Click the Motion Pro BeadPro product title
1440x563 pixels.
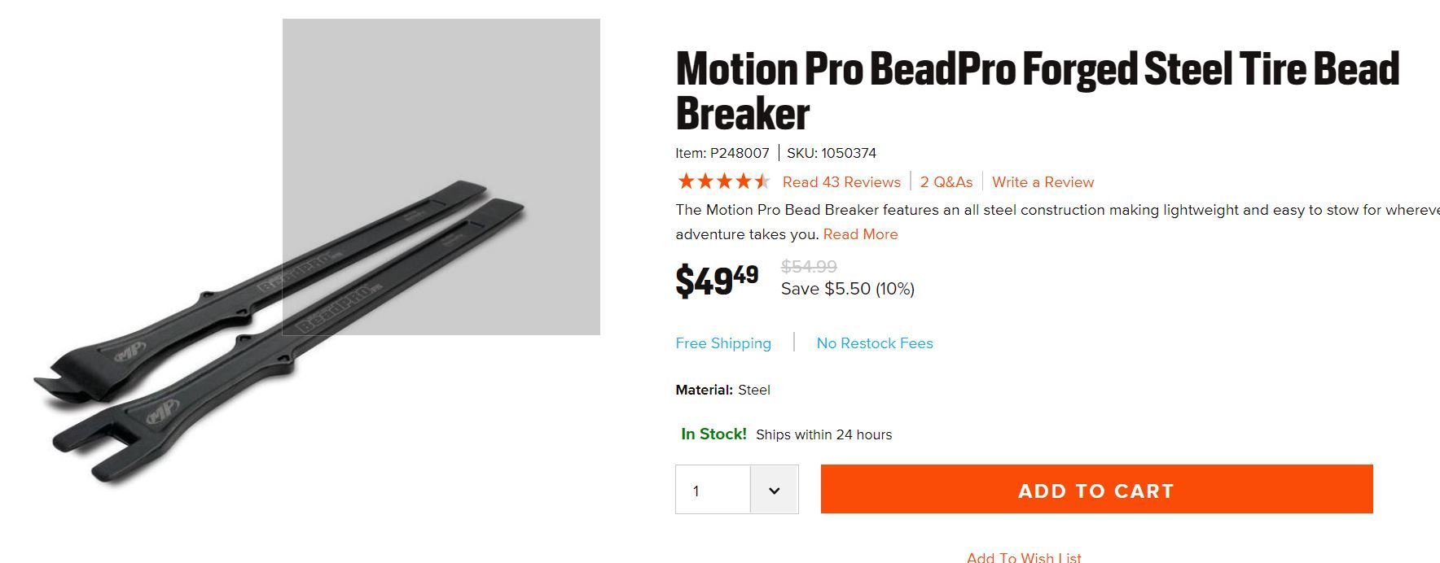coord(1037,90)
